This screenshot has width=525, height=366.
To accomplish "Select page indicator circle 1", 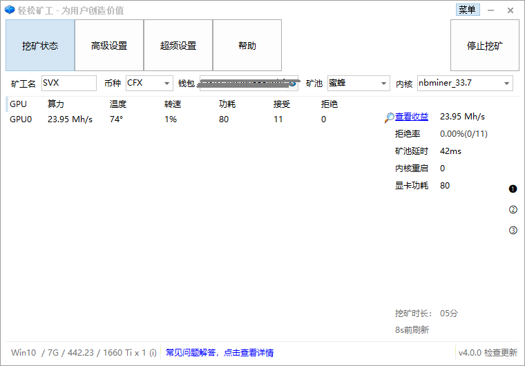I will click(x=513, y=189).
